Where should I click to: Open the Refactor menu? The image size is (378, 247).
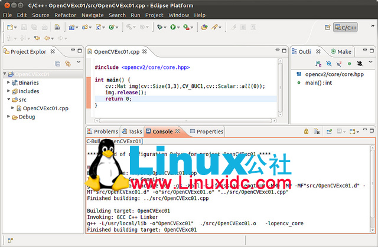pos(65,15)
